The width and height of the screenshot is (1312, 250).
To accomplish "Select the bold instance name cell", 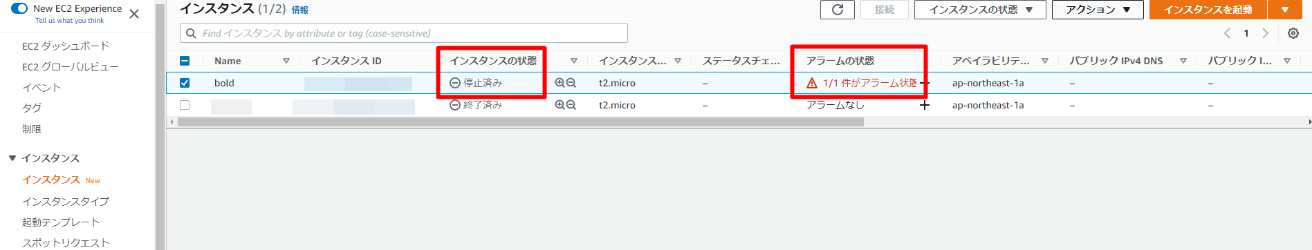I will (x=224, y=83).
